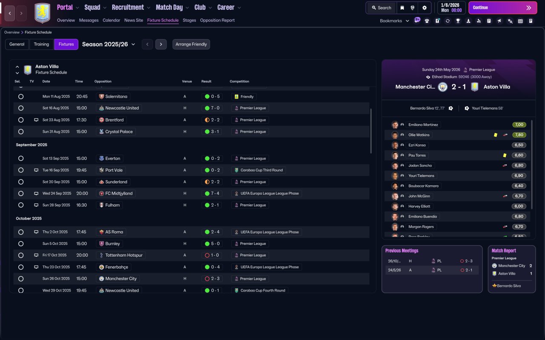Click the Etihad Stadium icon in match header
545x340 pixels.
[428, 77]
